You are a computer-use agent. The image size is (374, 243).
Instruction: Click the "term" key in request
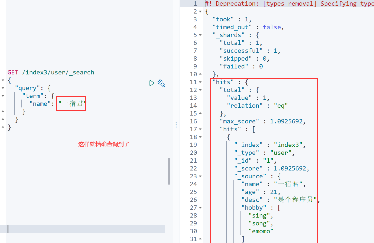pos(33,96)
